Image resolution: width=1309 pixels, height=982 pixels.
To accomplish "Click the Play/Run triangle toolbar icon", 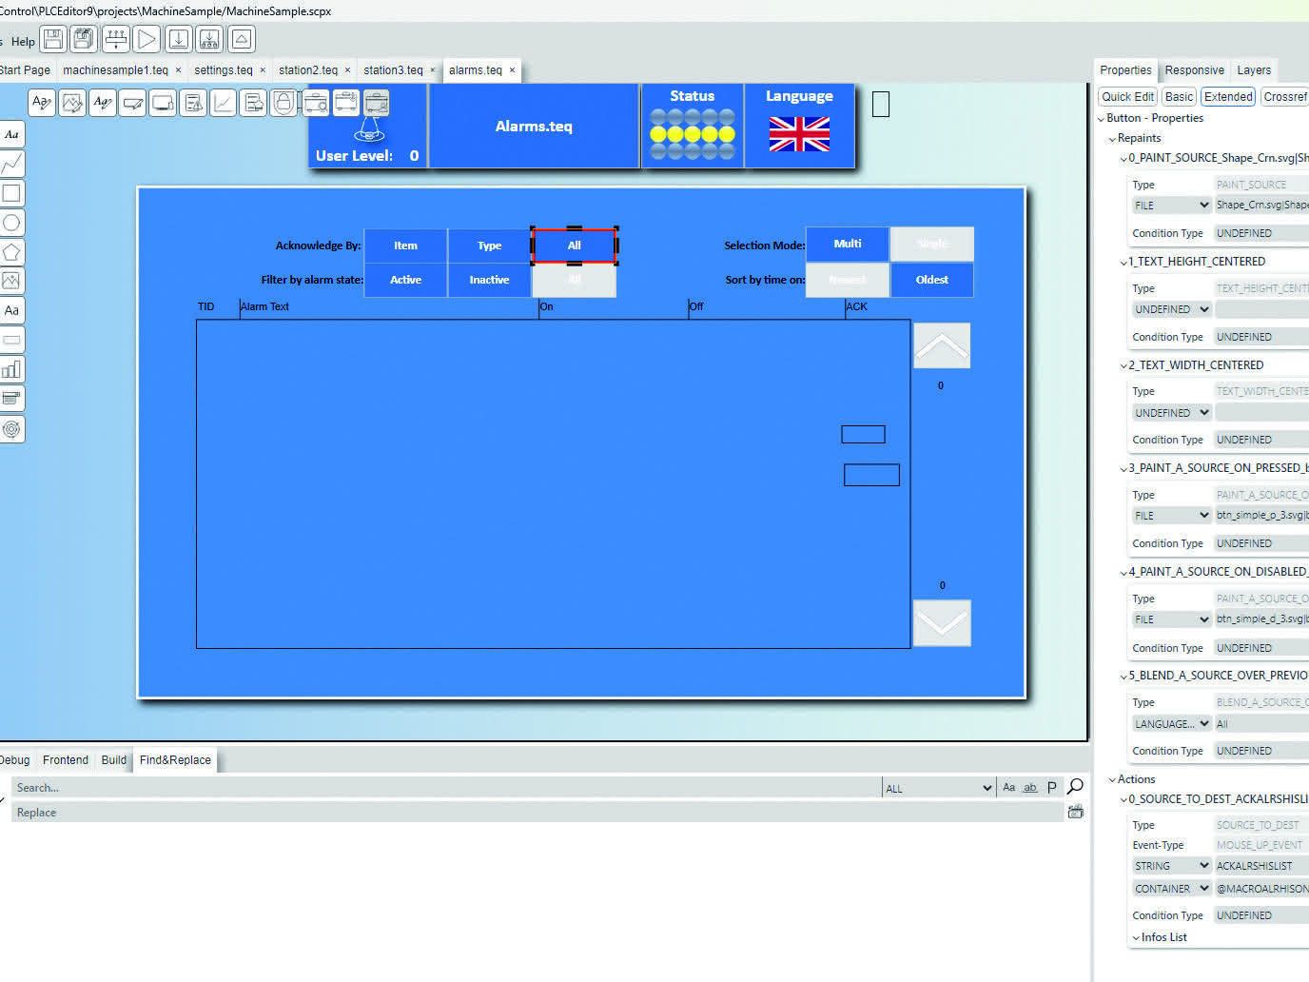I will 147,39.
